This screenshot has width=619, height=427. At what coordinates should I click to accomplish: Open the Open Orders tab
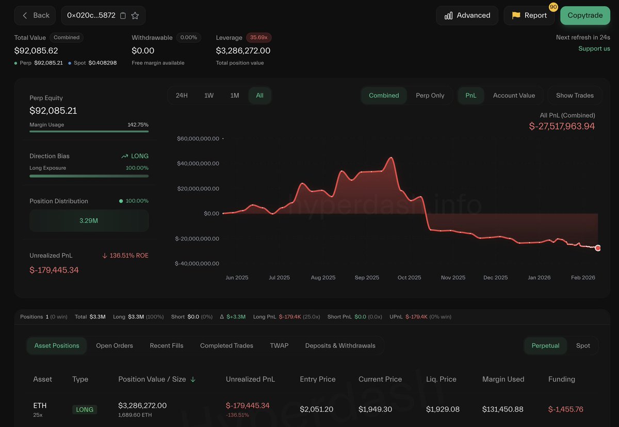(x=115, y=345)
